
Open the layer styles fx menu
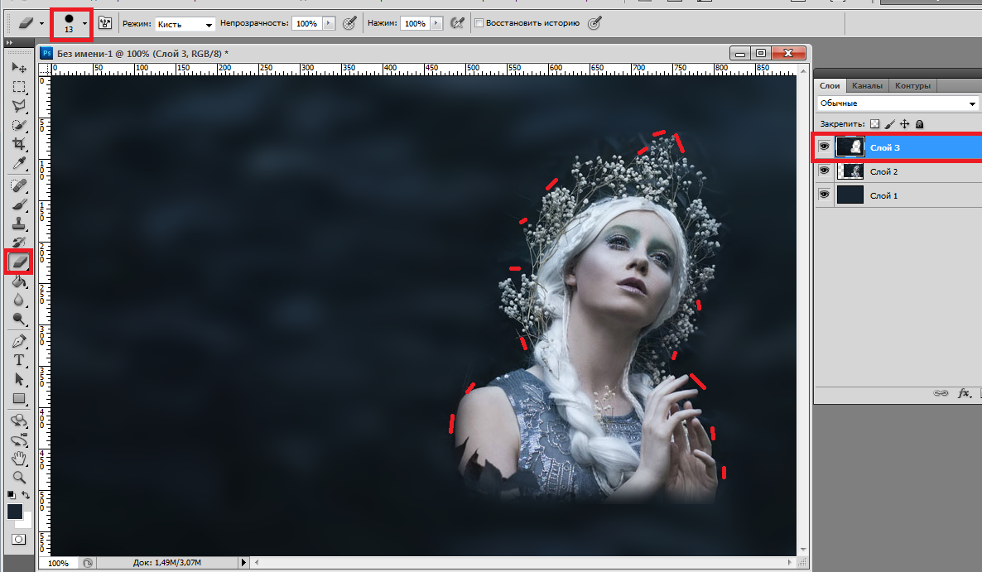click(964, 393)
